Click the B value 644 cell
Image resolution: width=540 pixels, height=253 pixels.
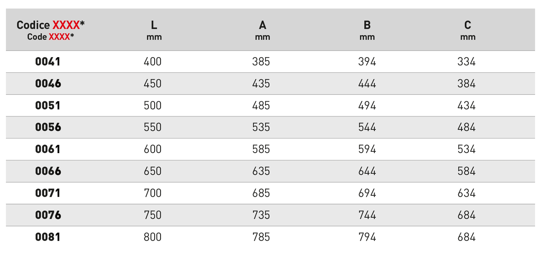367,171
